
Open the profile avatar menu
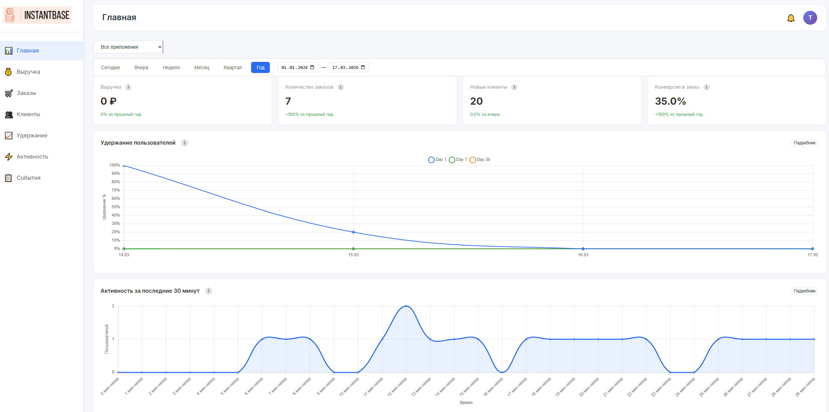pos(810,17)
